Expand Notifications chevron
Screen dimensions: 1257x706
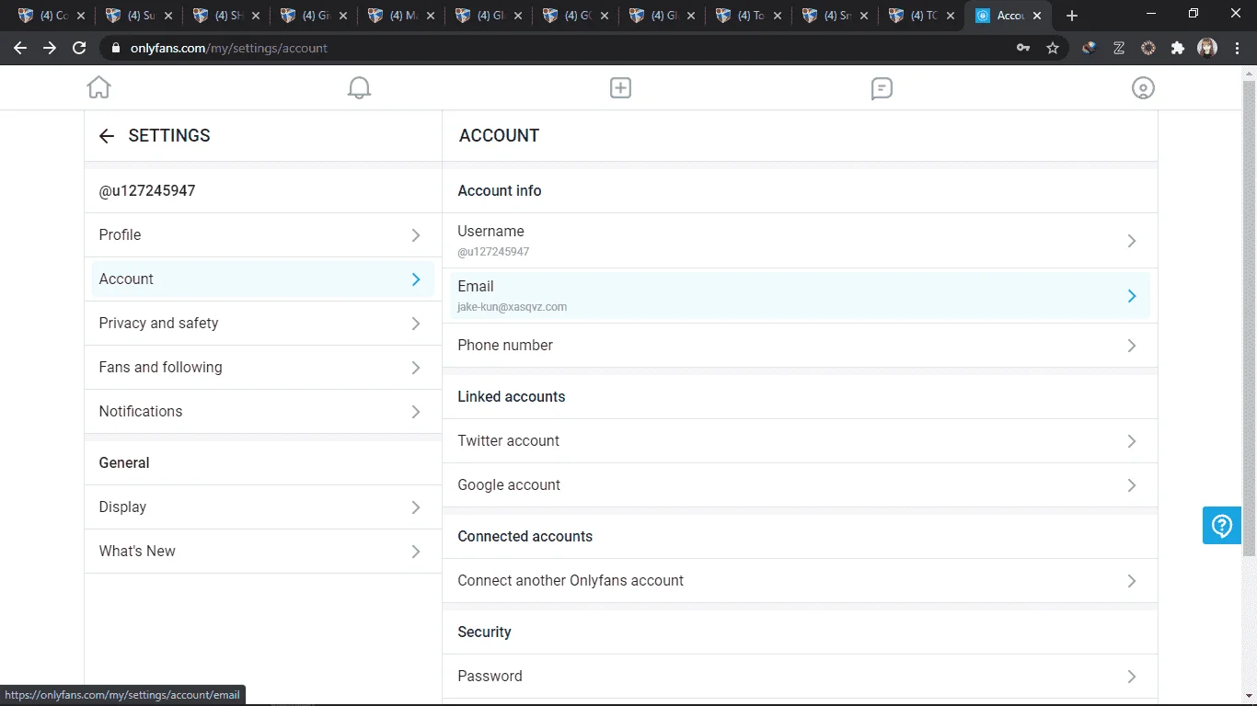[416, 412]
